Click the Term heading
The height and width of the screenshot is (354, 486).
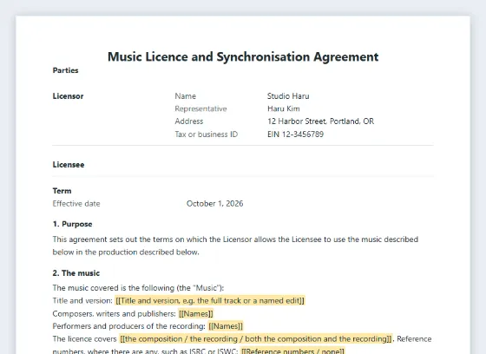62,191
